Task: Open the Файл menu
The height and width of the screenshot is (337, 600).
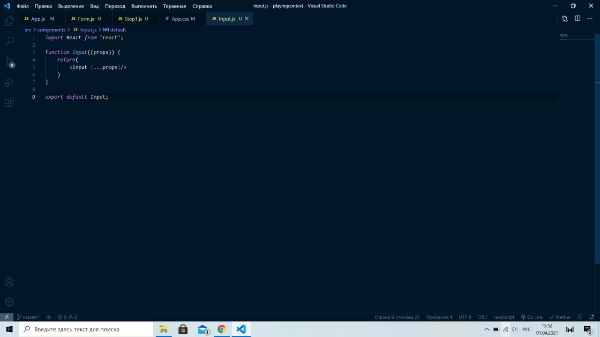Action: [22, 6]
